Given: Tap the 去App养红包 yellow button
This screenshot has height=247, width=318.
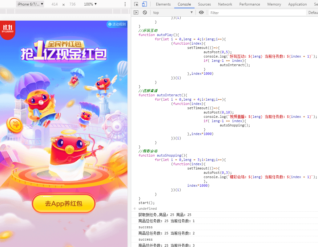Looking at the screenshot, I should click(x=64, y=203).
